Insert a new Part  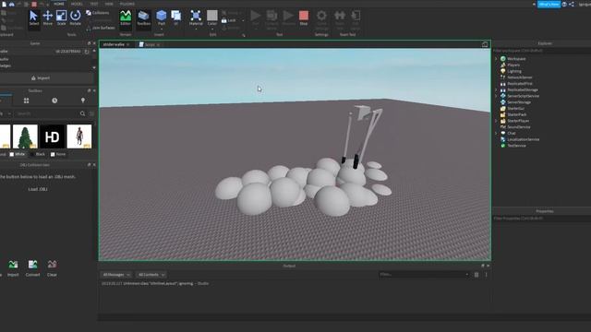coord(162,18)
